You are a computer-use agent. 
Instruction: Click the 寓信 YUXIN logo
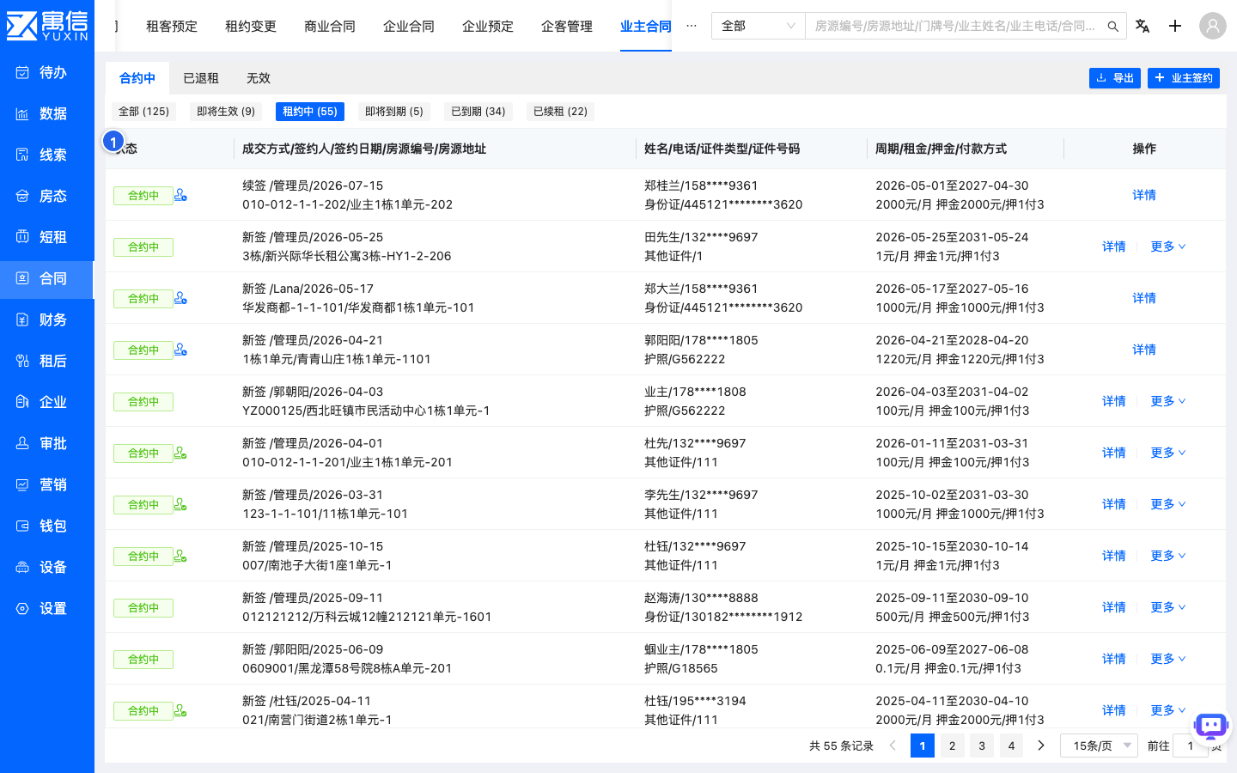[x=47, y=26]
